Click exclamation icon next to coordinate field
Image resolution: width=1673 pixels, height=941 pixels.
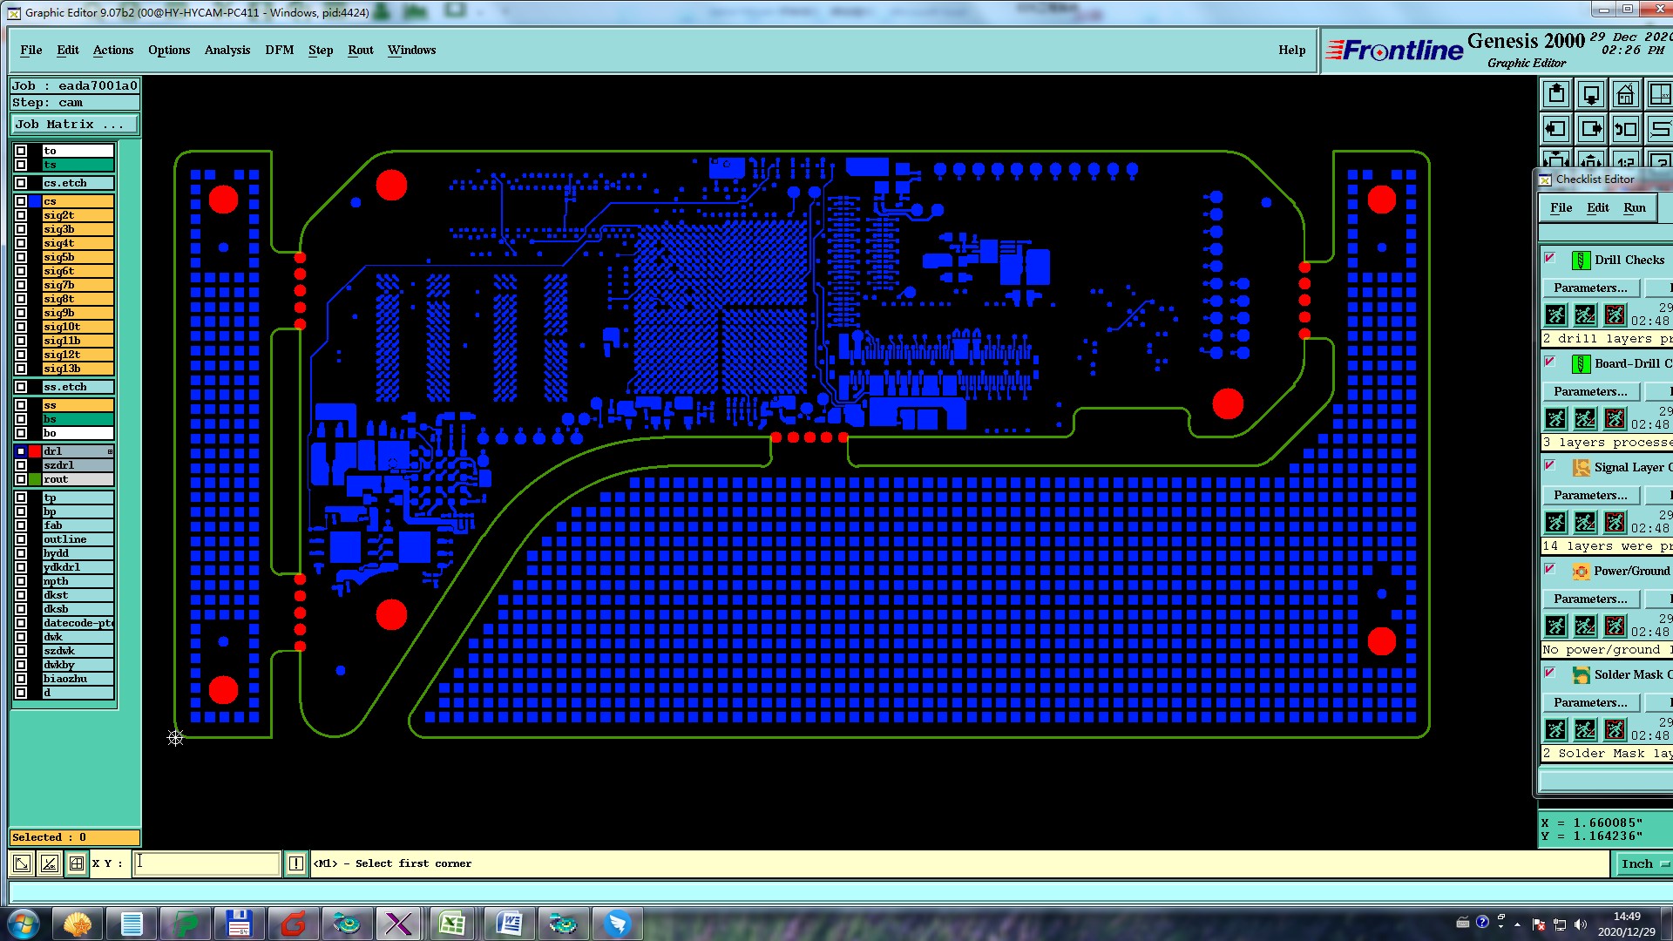click(296, 863)
